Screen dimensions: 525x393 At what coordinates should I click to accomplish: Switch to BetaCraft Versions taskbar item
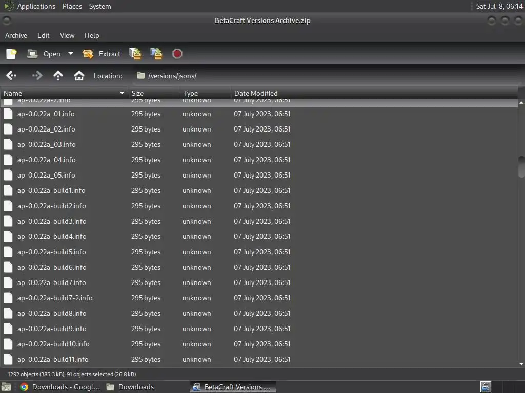(233, 387)
